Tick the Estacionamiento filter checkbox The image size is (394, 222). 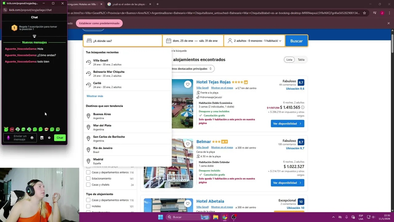pyautogui.click(x=88, y=179)
